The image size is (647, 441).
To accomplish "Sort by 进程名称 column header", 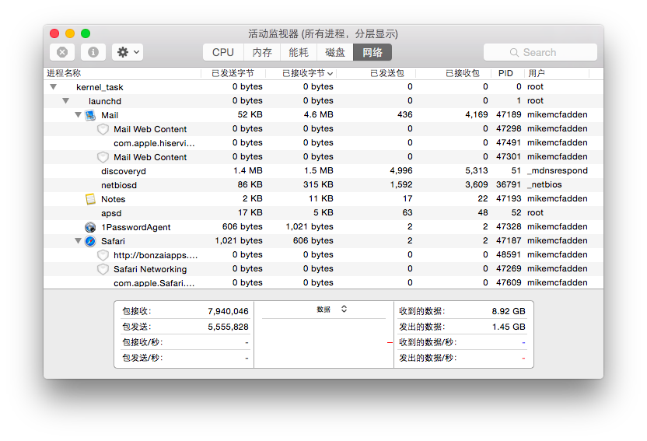I will click(x=122, y=73).
